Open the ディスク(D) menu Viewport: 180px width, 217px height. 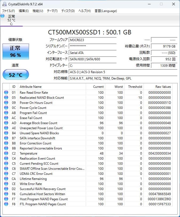(68, 11)
